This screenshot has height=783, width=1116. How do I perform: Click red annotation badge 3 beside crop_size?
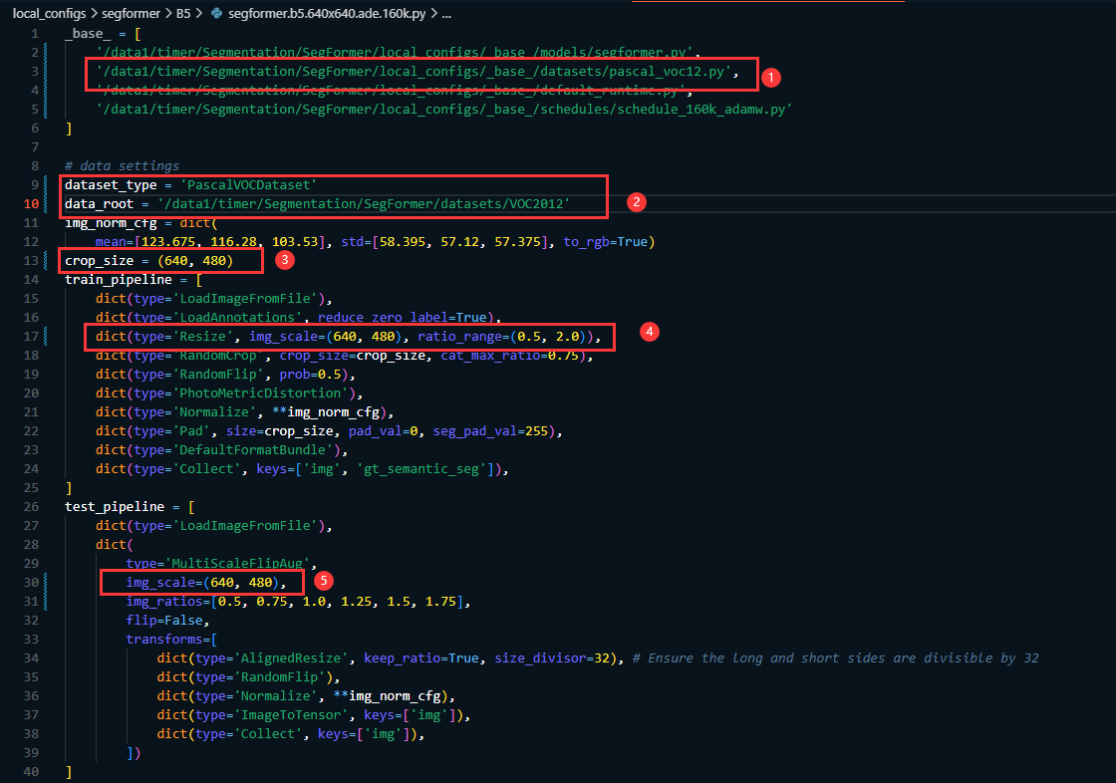coord(285,260)
